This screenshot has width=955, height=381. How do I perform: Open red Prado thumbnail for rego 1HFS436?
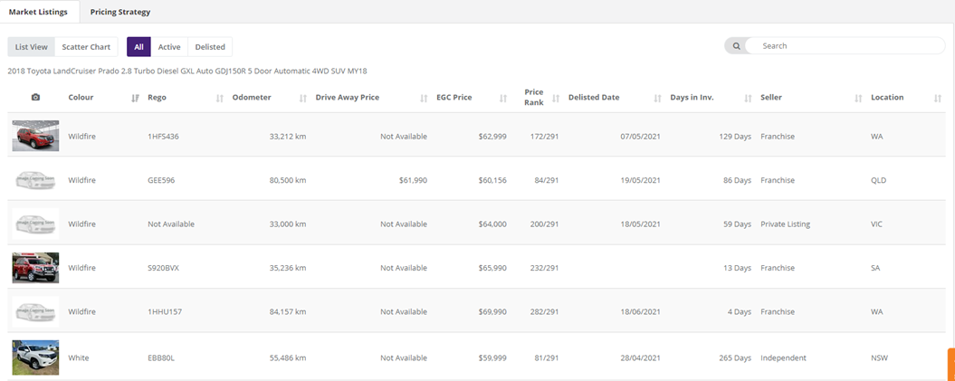pos(36,136)
